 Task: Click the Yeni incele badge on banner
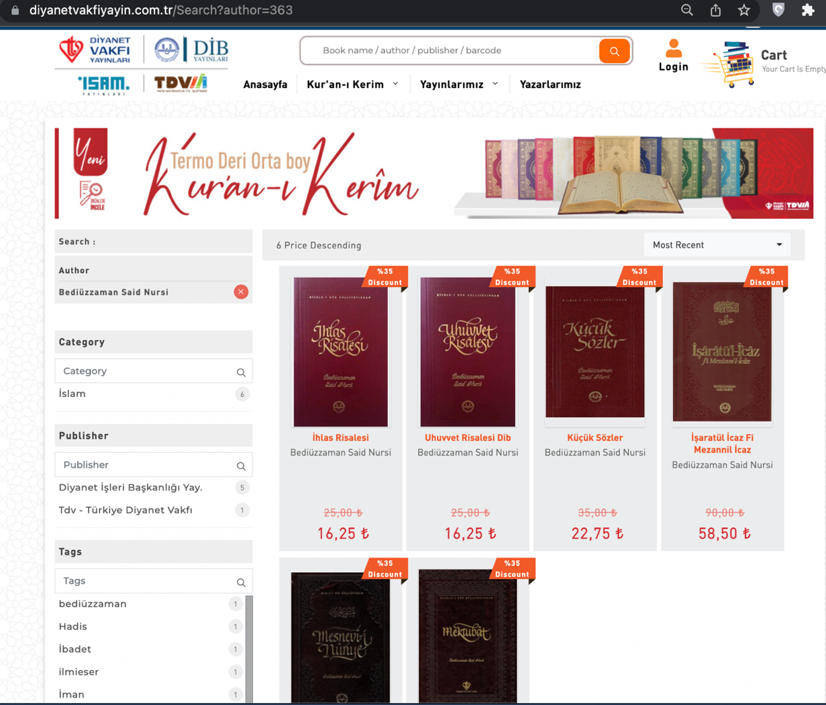(x=91, y=170)
